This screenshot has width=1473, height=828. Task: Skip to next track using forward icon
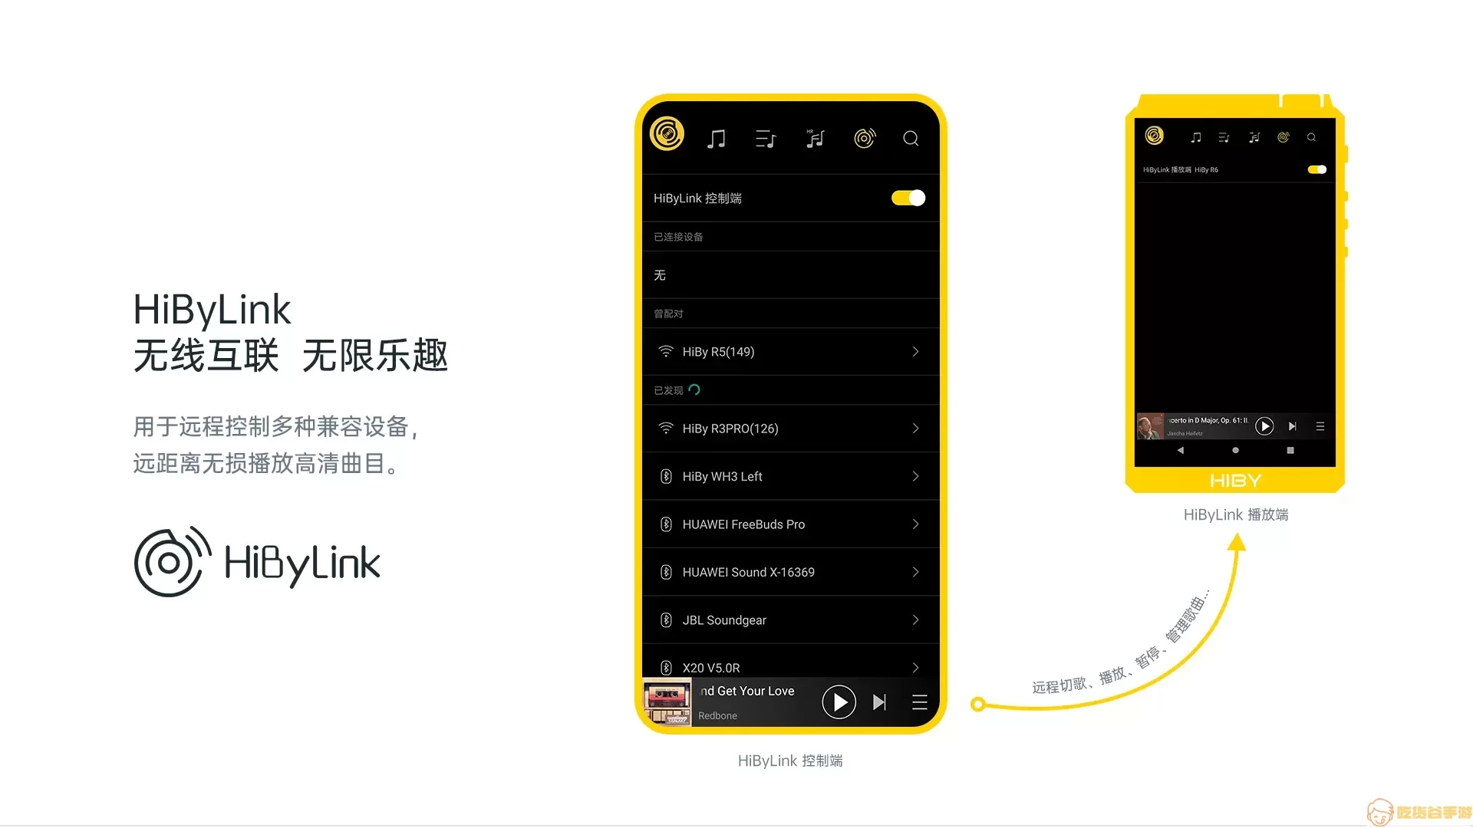coord(880,701)
